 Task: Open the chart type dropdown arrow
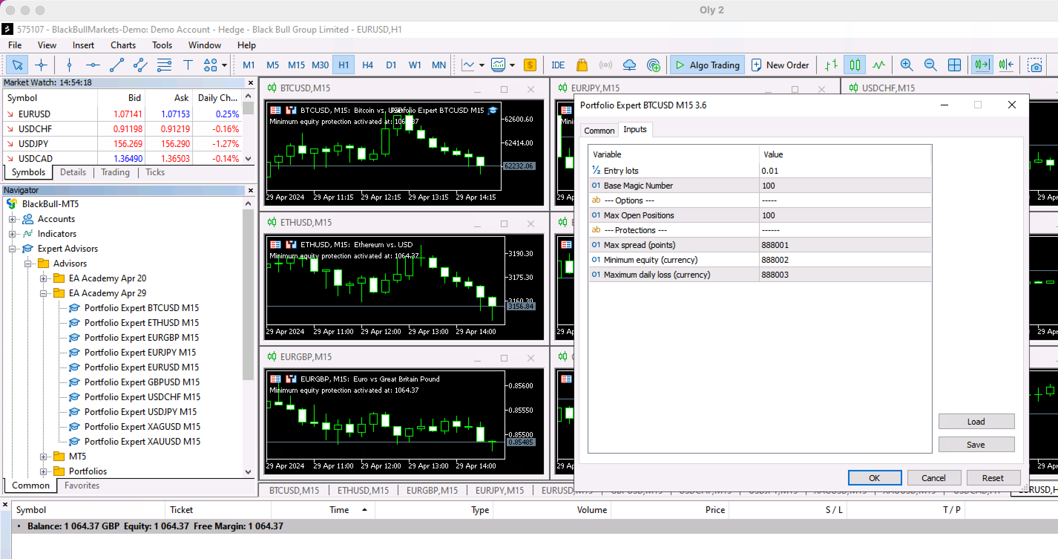point(482,65)
